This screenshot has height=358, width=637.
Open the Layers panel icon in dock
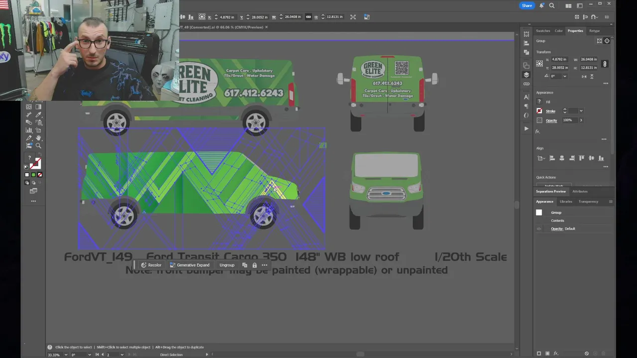tap(526, 75)
